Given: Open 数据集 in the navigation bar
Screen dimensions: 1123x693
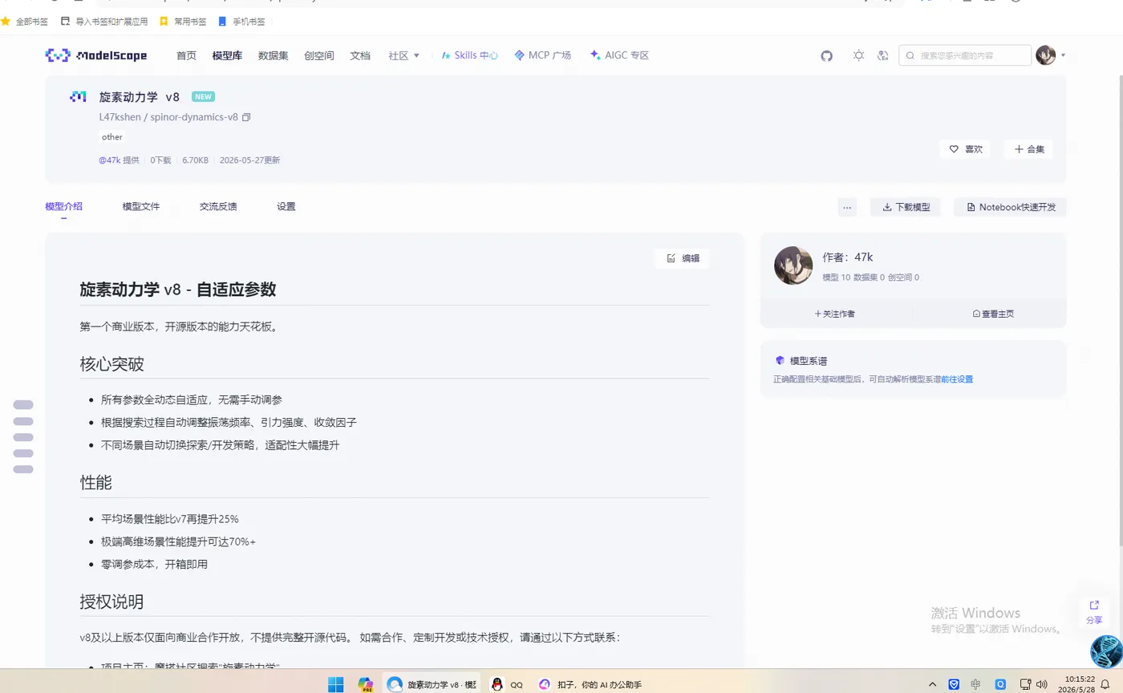Looking at the screenshot, I should coord(274,55).
